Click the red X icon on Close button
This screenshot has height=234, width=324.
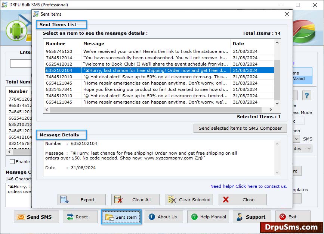click(226, 200)
